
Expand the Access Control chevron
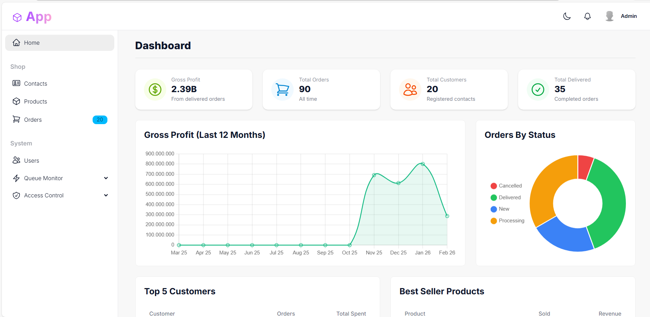click(x=106, y=195)
